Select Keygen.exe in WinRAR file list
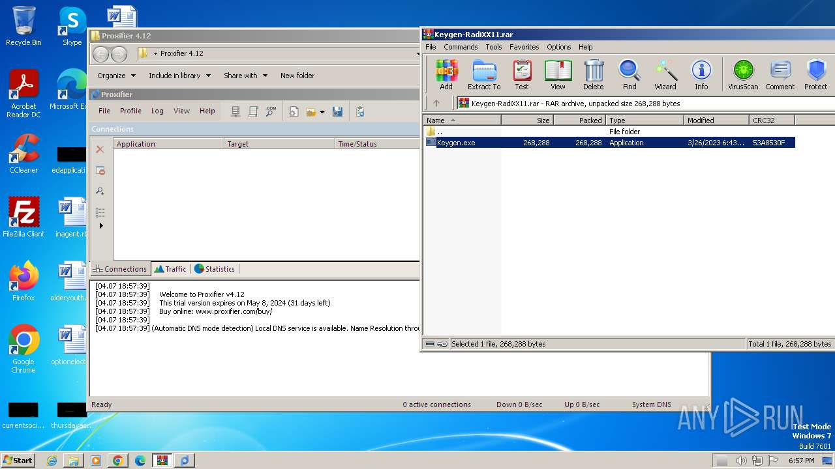Screen dimensions: 835x469 coord(609,143)
